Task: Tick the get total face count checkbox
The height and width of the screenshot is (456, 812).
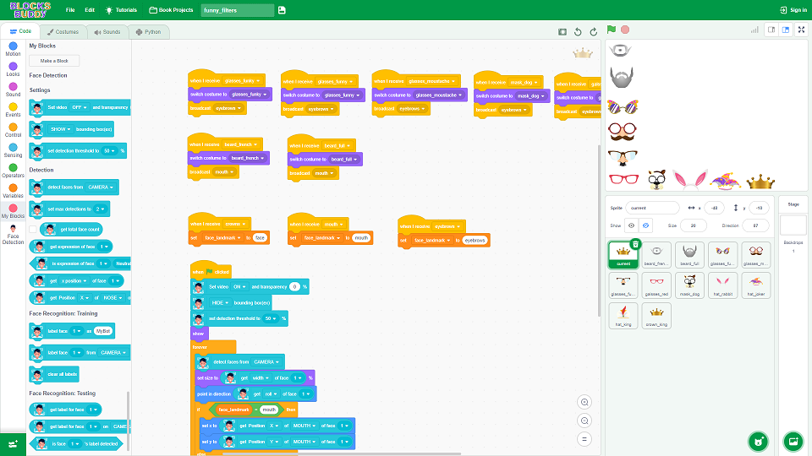Action: [33, 229]
